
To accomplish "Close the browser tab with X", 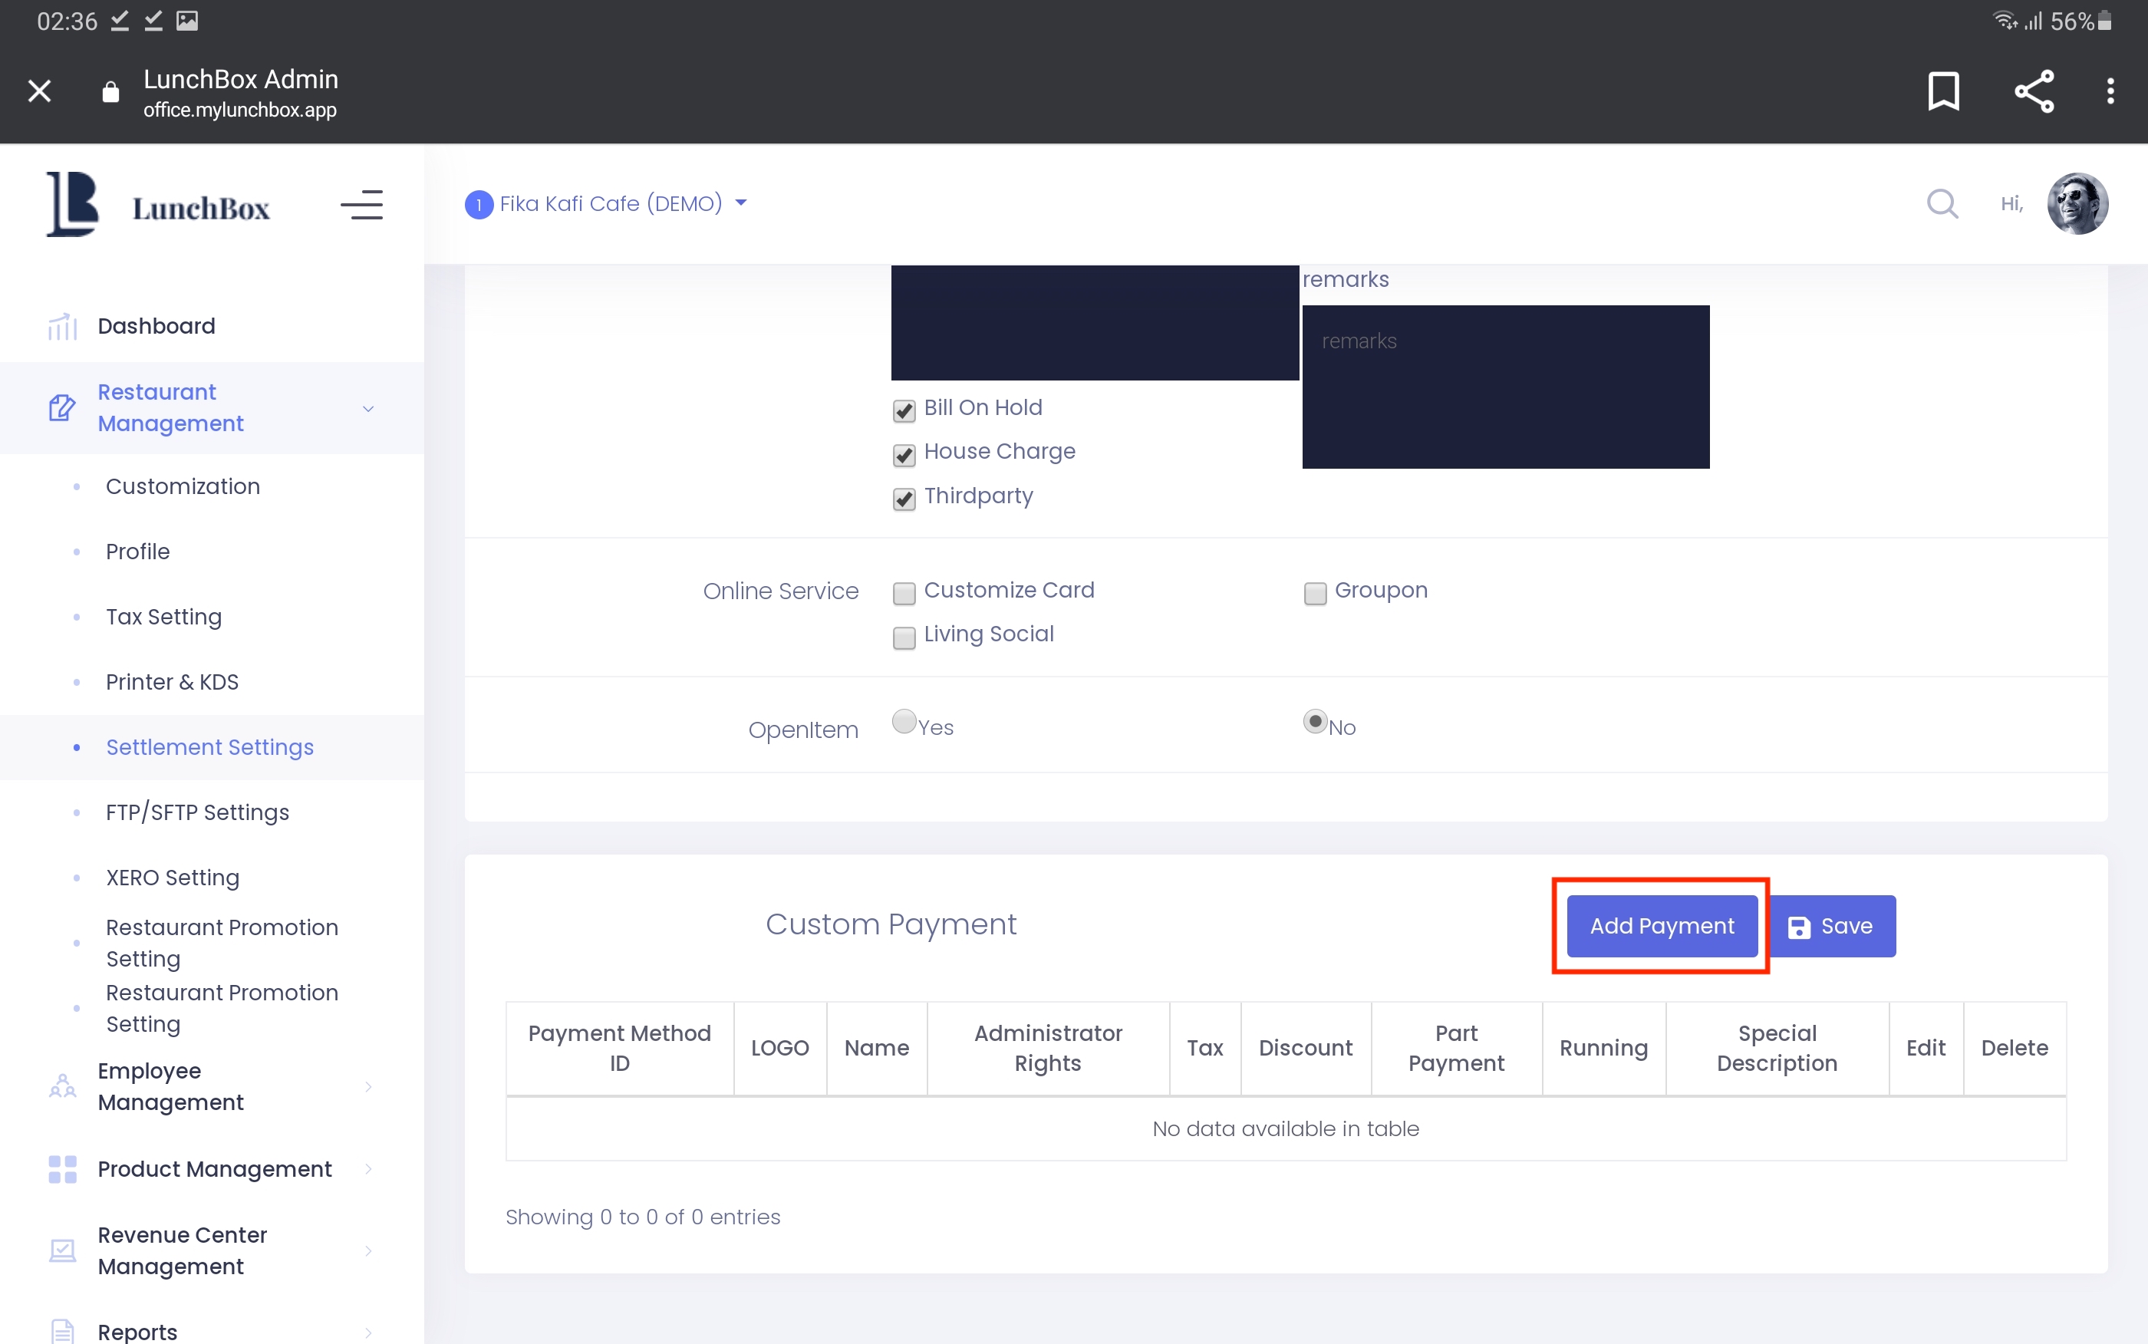I will tap(39, 91).
